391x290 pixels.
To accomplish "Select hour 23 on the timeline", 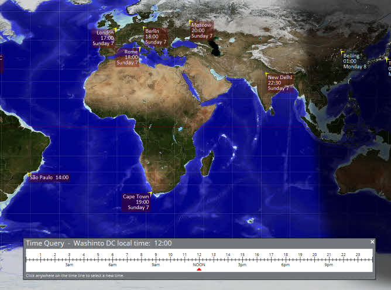I will click(358, 255).
